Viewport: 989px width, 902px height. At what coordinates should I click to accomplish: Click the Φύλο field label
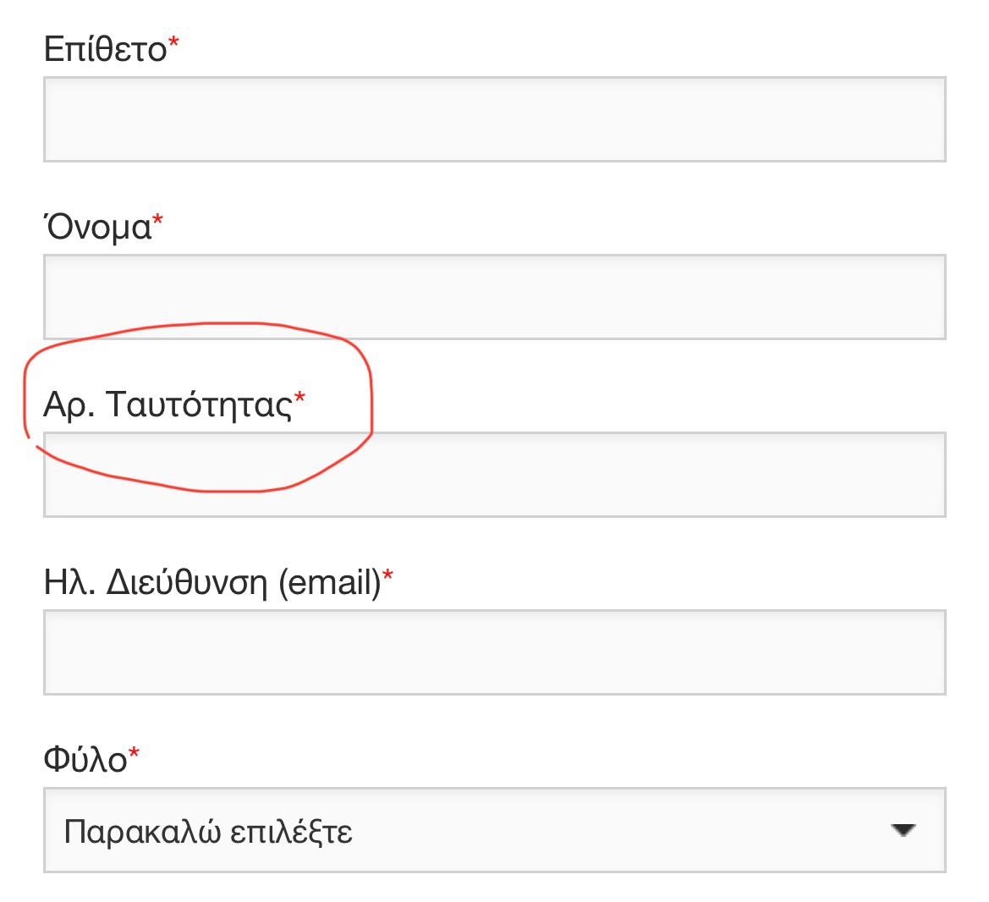pyautogui.click(x=85, y=760)
